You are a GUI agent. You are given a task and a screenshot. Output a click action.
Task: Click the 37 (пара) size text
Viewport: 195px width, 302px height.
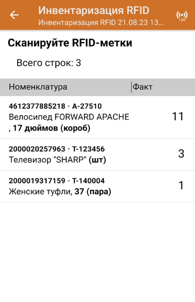(x=93, y=191)
